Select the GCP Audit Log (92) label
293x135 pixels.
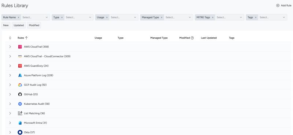pos(35,85)
